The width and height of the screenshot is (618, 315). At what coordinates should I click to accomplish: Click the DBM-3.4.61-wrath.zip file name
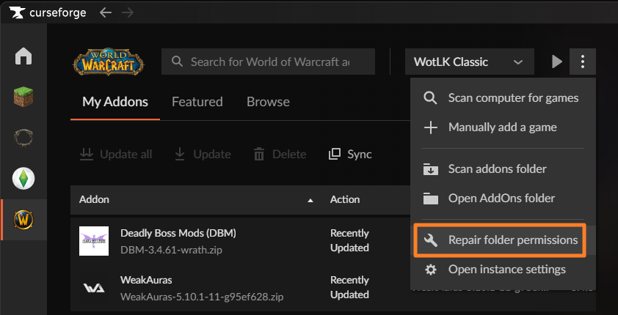pyautogui.click(x=172, y=250)
